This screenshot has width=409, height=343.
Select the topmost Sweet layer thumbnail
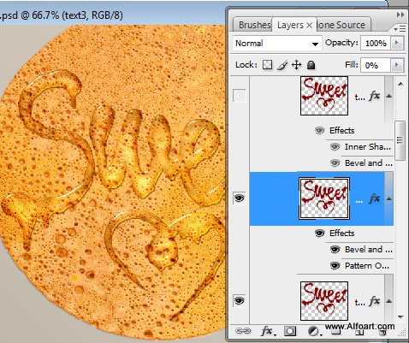pyautogui.click(x=324, y=96)
